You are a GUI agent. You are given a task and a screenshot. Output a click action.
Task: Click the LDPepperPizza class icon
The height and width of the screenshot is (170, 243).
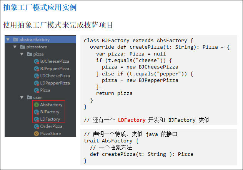pos(37,83)
